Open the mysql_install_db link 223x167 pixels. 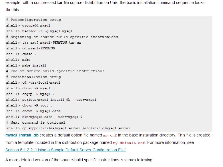point(22,135)
